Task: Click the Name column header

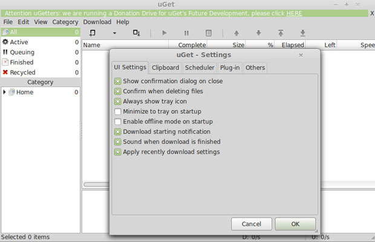Action: coord(125,45)
